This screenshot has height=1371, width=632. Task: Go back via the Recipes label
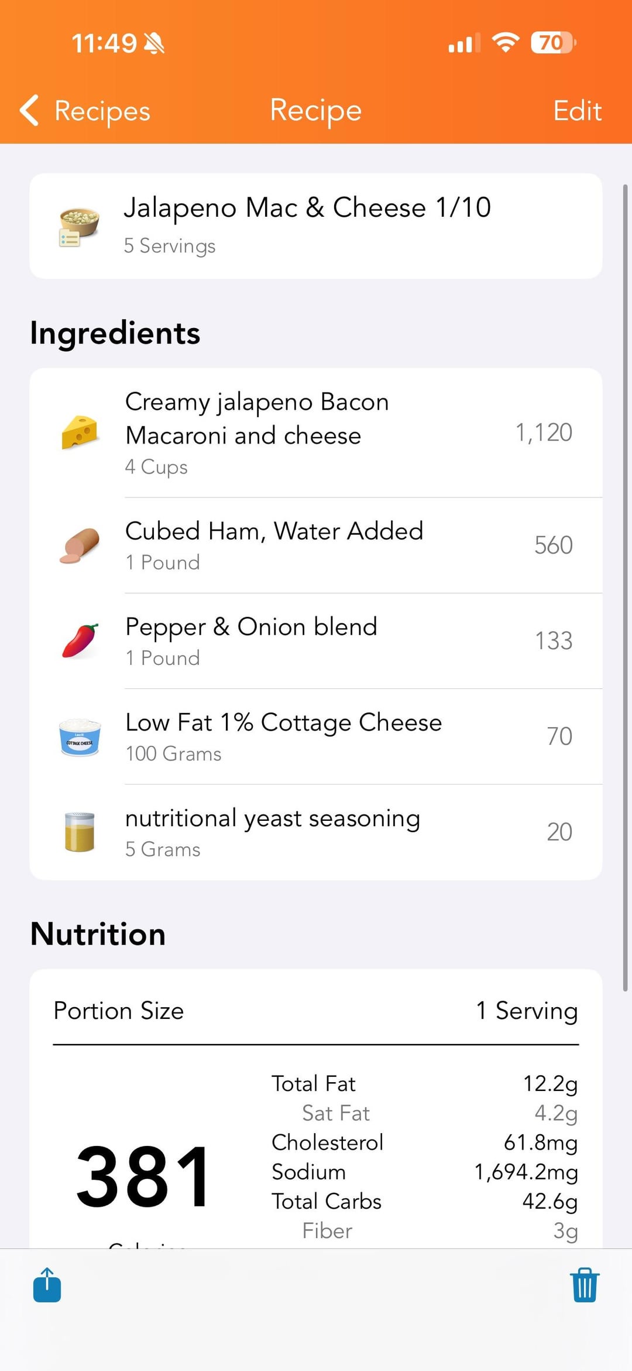pyautogui.click(x=102, y=110)
